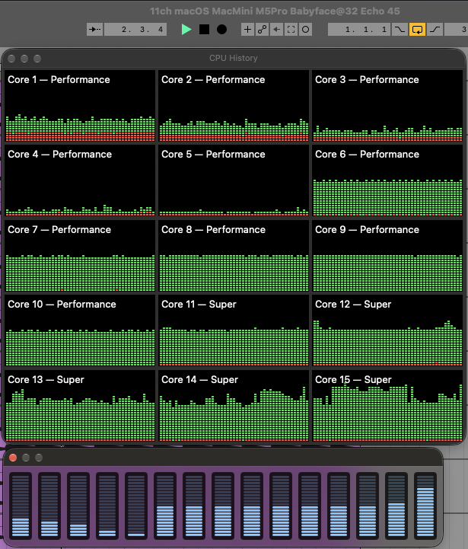Toggle the Automation Arm button

coord(263,30)
